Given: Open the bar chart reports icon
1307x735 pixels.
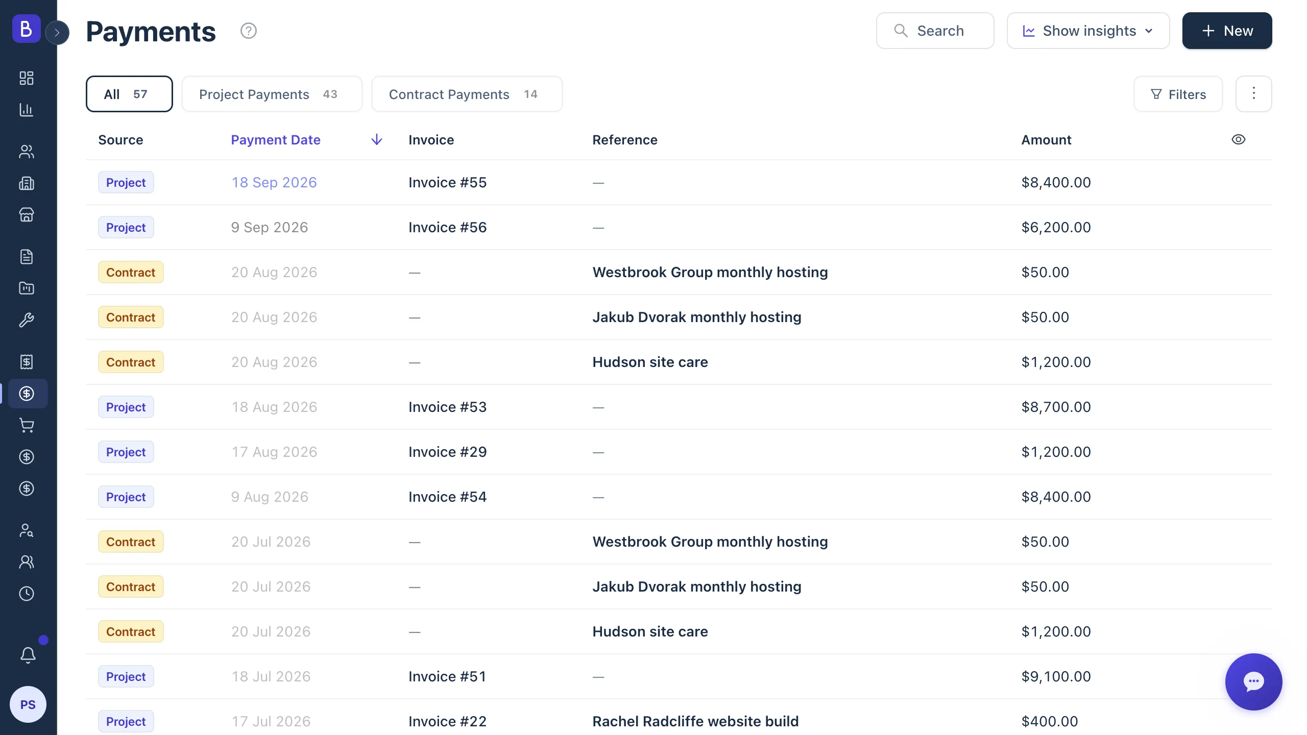Looking at the screenshot, I should (27, 110).
